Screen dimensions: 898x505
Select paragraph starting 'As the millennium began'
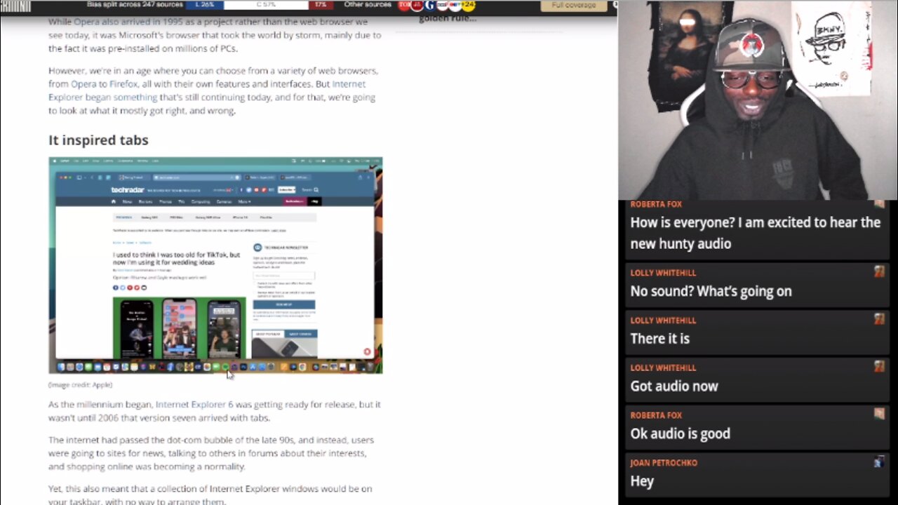pyautogui.click(x=215, y=411)
